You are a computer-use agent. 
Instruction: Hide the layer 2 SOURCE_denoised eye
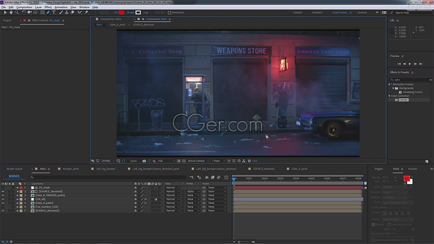coord(3,191)
